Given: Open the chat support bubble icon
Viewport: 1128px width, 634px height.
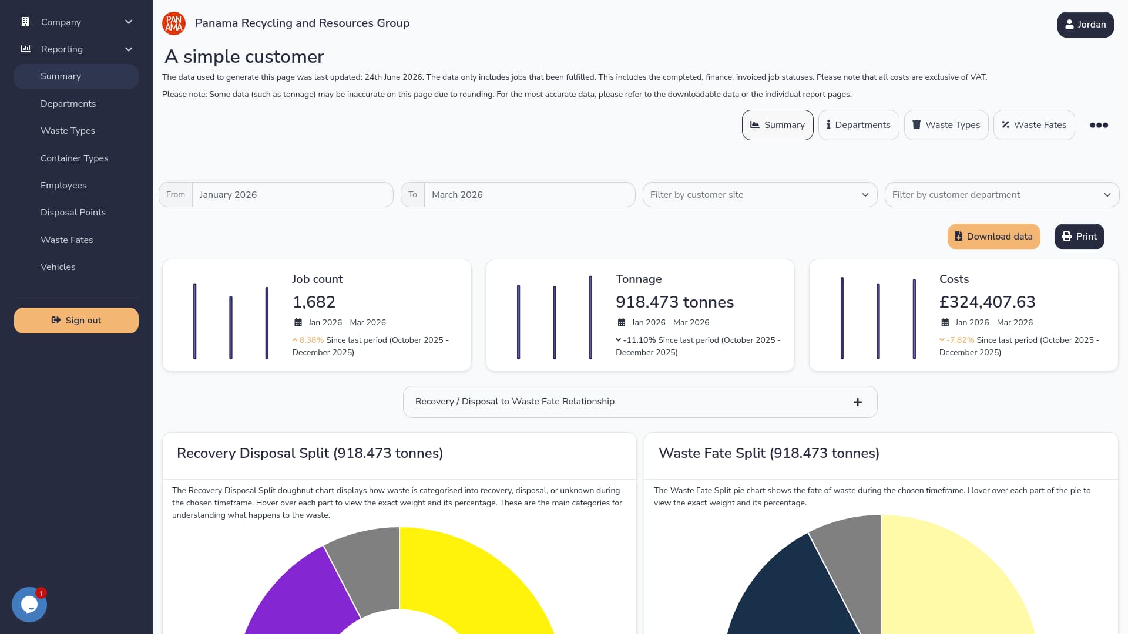Looking at the screenshot, I should click(x=29, y=604).
